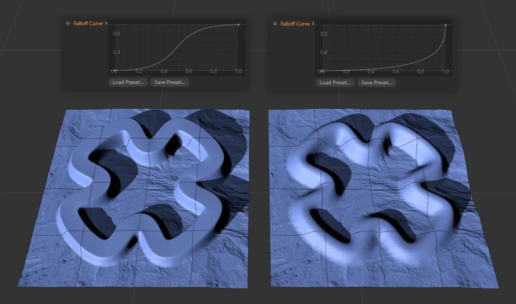Click the keyframe diamond beside left Falloff Curve
This screenshot has height=304, width=516.
68,23
